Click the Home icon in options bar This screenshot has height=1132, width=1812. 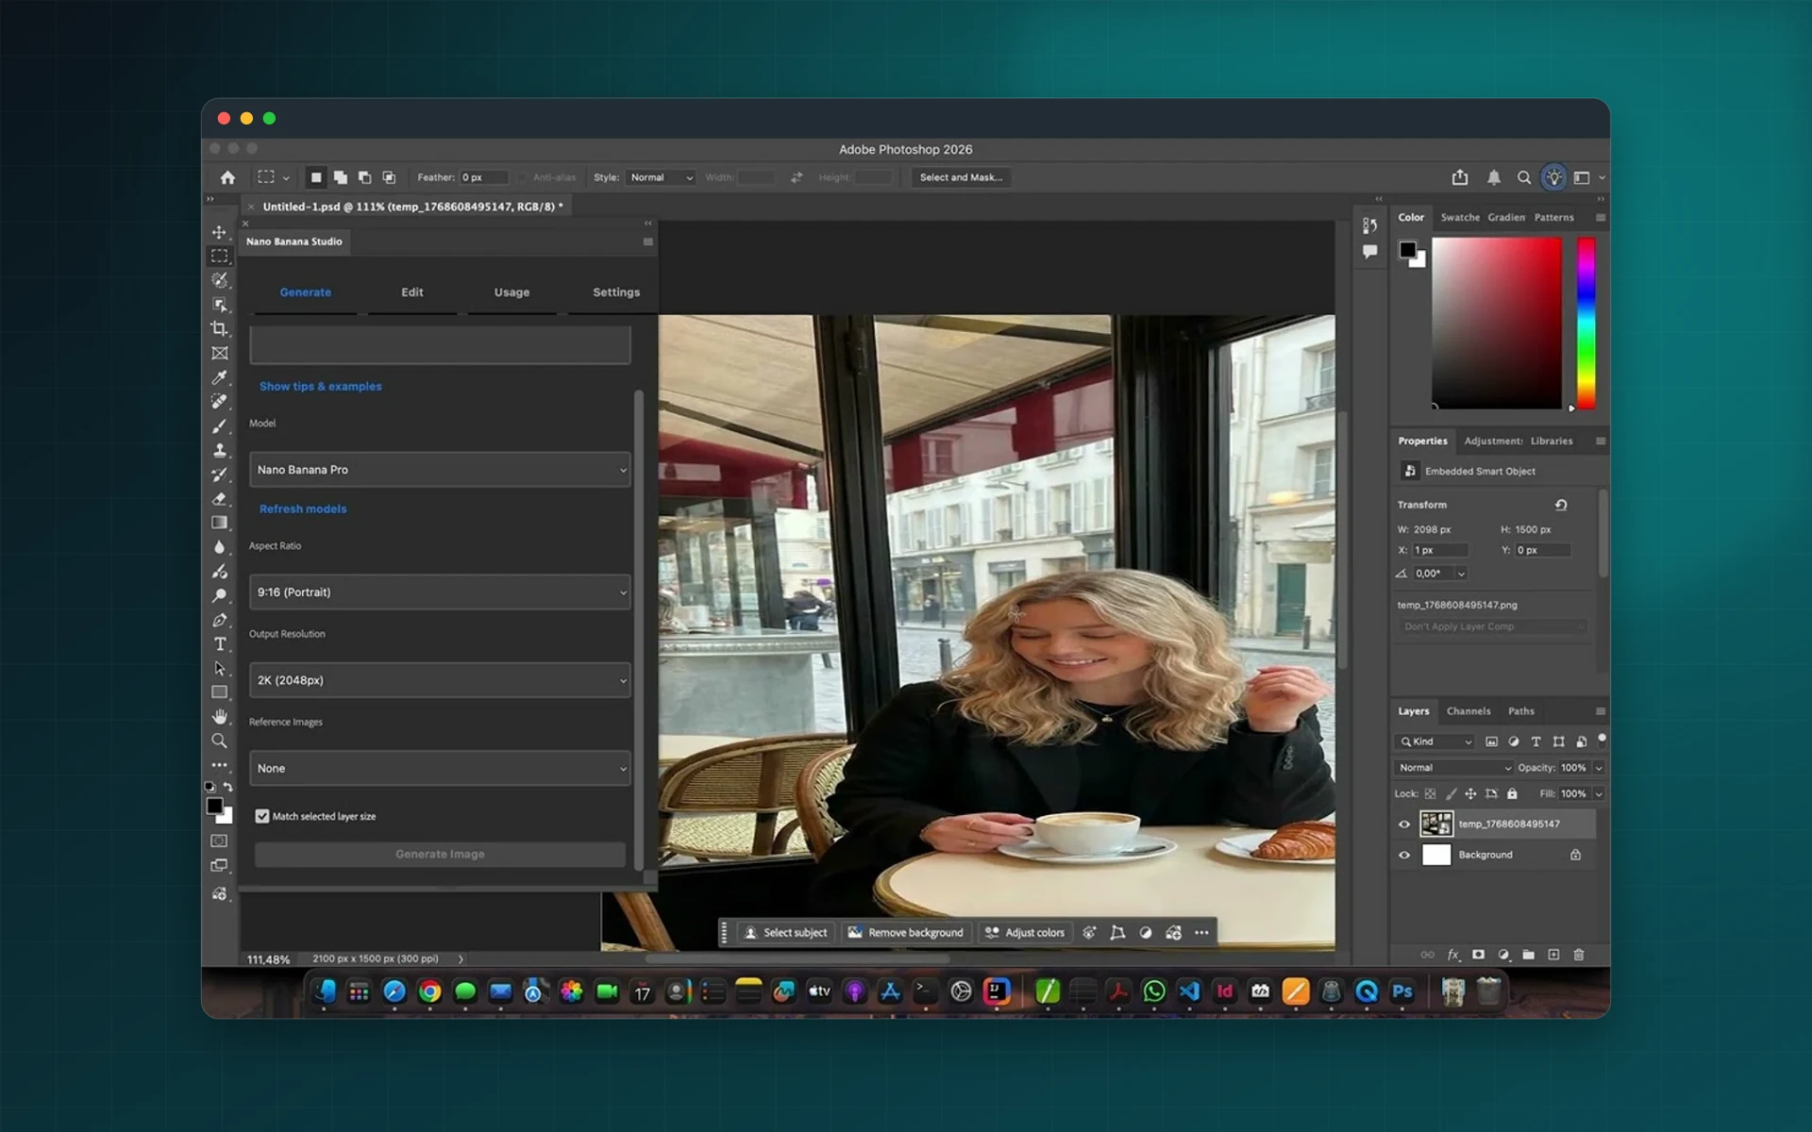click(x=227, y=177)
